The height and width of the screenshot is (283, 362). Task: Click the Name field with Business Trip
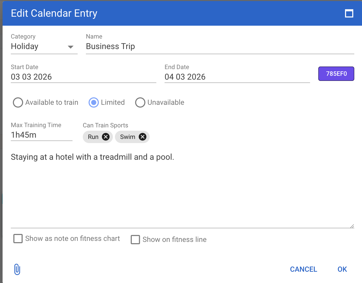(x=220, y=46)
